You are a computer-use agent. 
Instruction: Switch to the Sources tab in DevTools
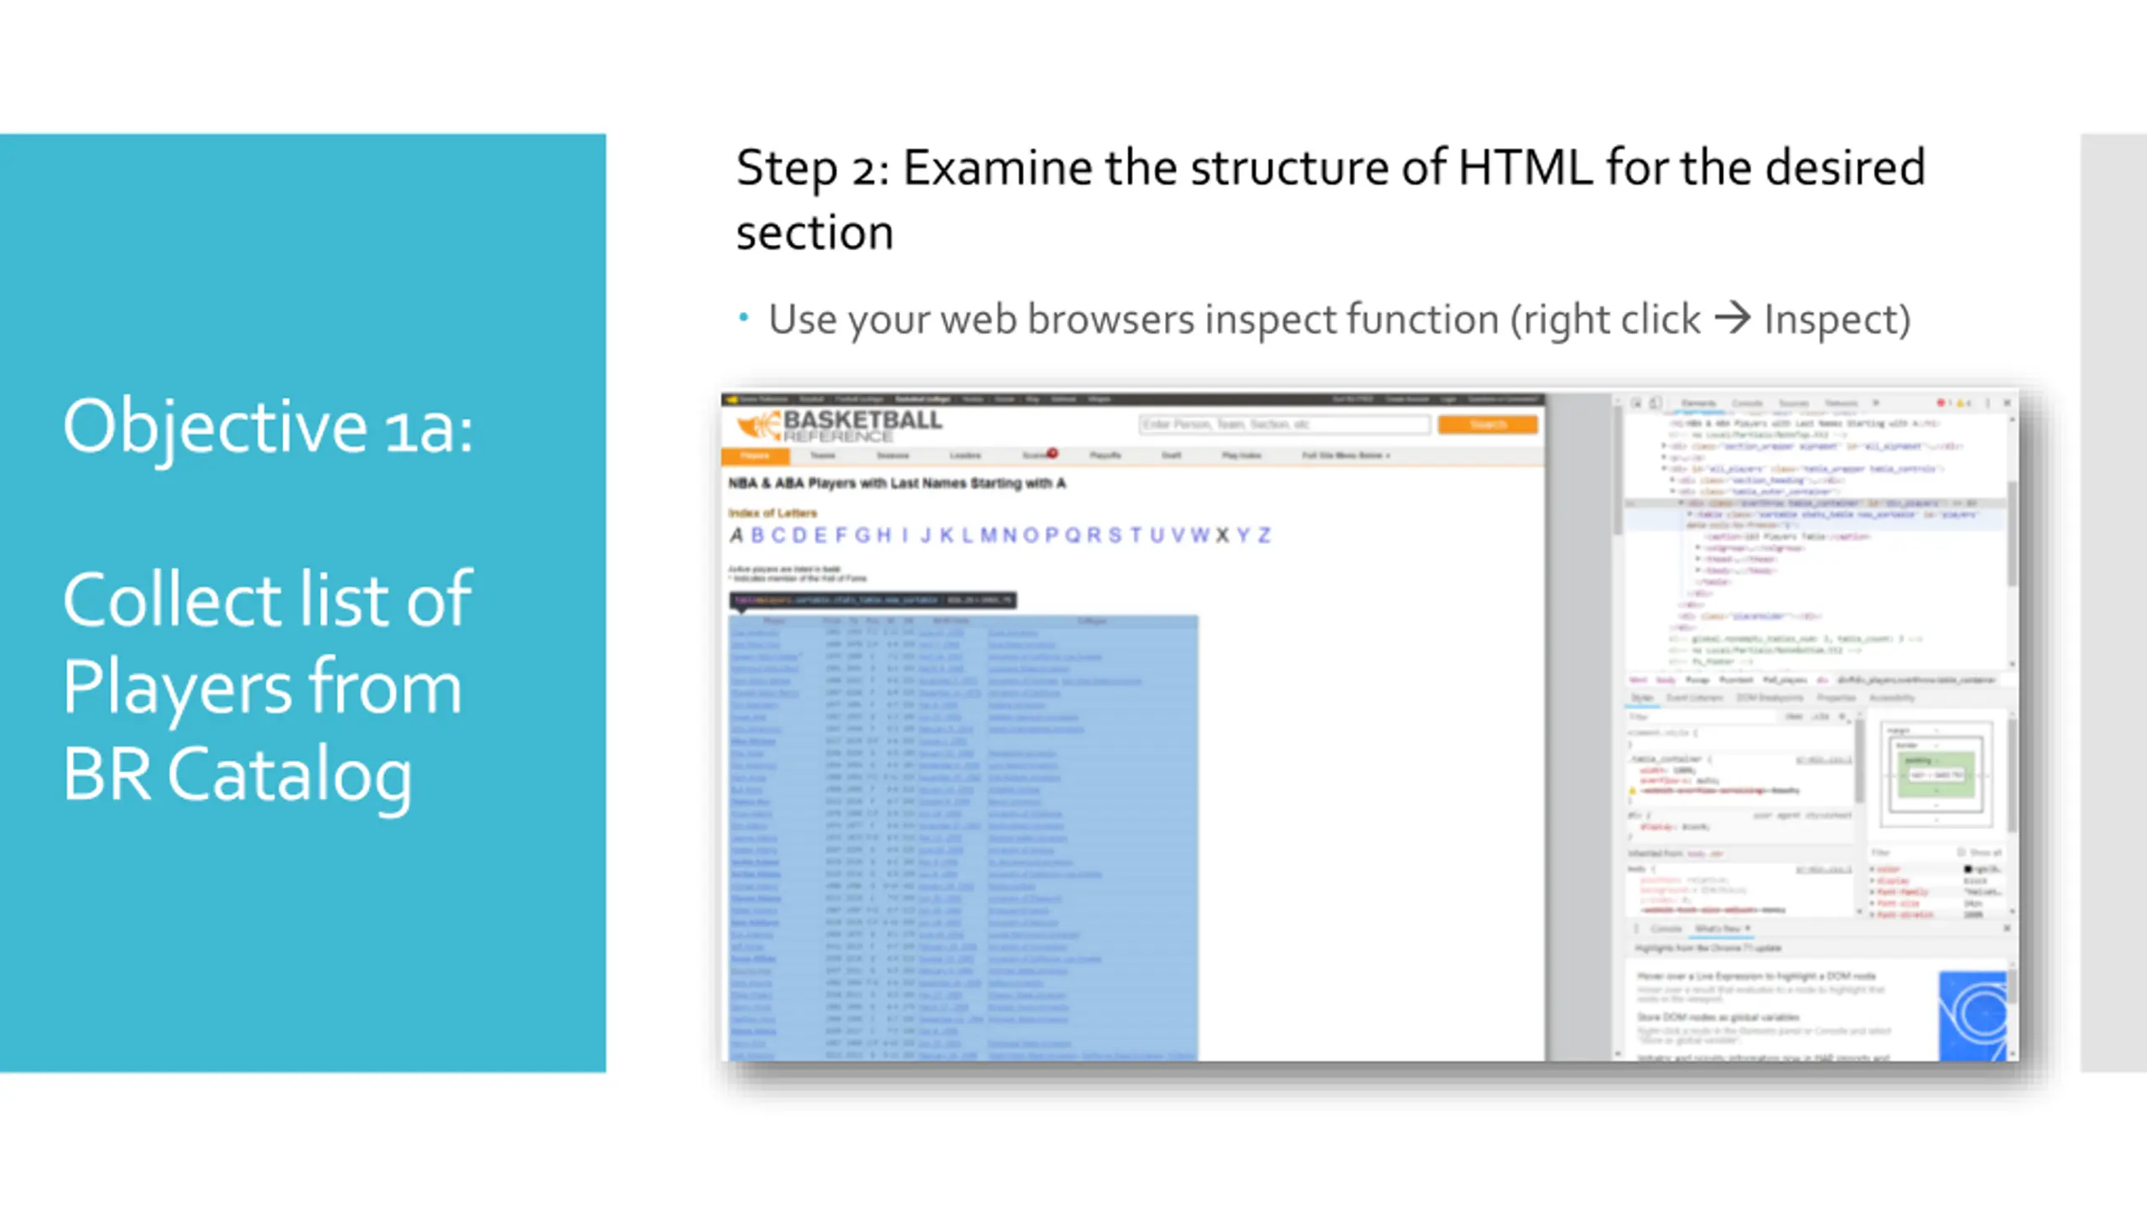[1794, 404]
